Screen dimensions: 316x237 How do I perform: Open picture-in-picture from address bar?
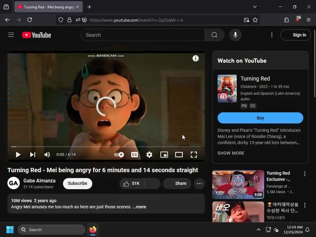coord(246,20)
